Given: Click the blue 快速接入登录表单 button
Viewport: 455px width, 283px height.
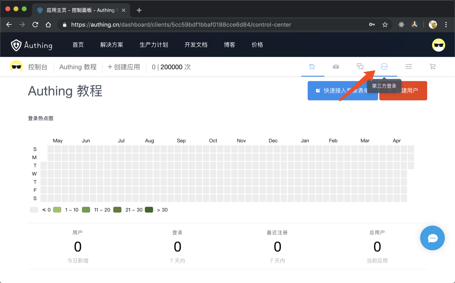Looking at the screenshot, I should [342, 90].
